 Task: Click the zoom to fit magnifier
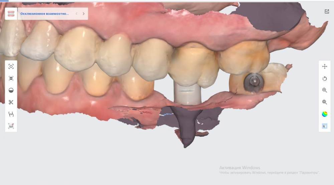(x=325, y=102)
